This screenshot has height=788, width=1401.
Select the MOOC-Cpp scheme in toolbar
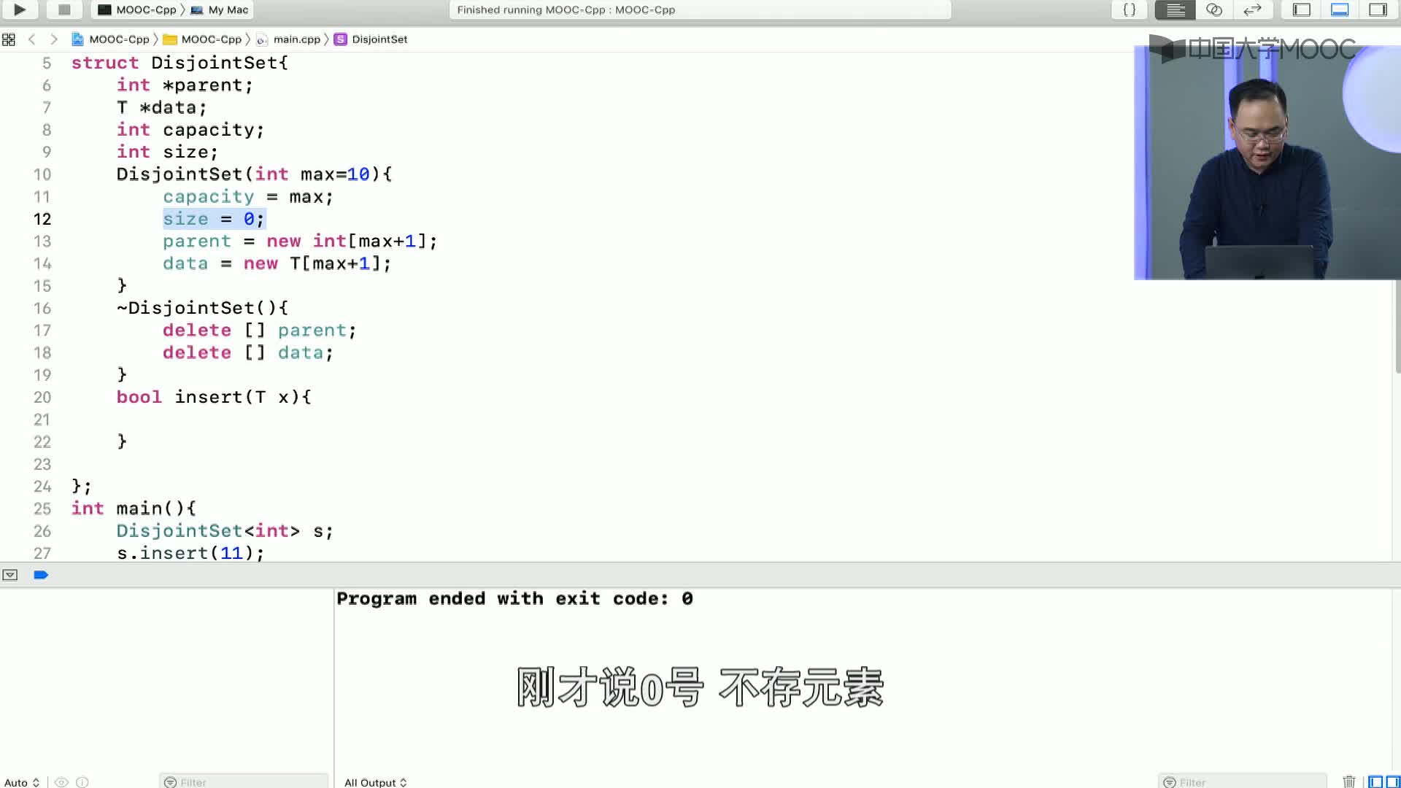point(136,9)
